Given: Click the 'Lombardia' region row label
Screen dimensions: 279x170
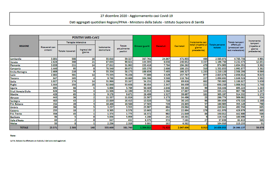Looking at the screenshot, I should pos(16,59).
